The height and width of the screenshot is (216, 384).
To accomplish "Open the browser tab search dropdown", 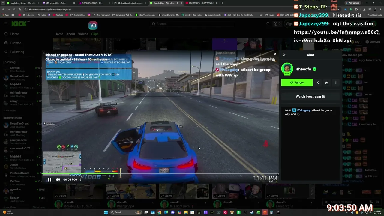I will (3, 3).
